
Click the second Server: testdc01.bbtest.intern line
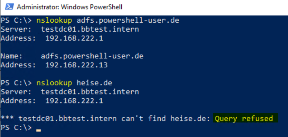(x=70, y=92)
